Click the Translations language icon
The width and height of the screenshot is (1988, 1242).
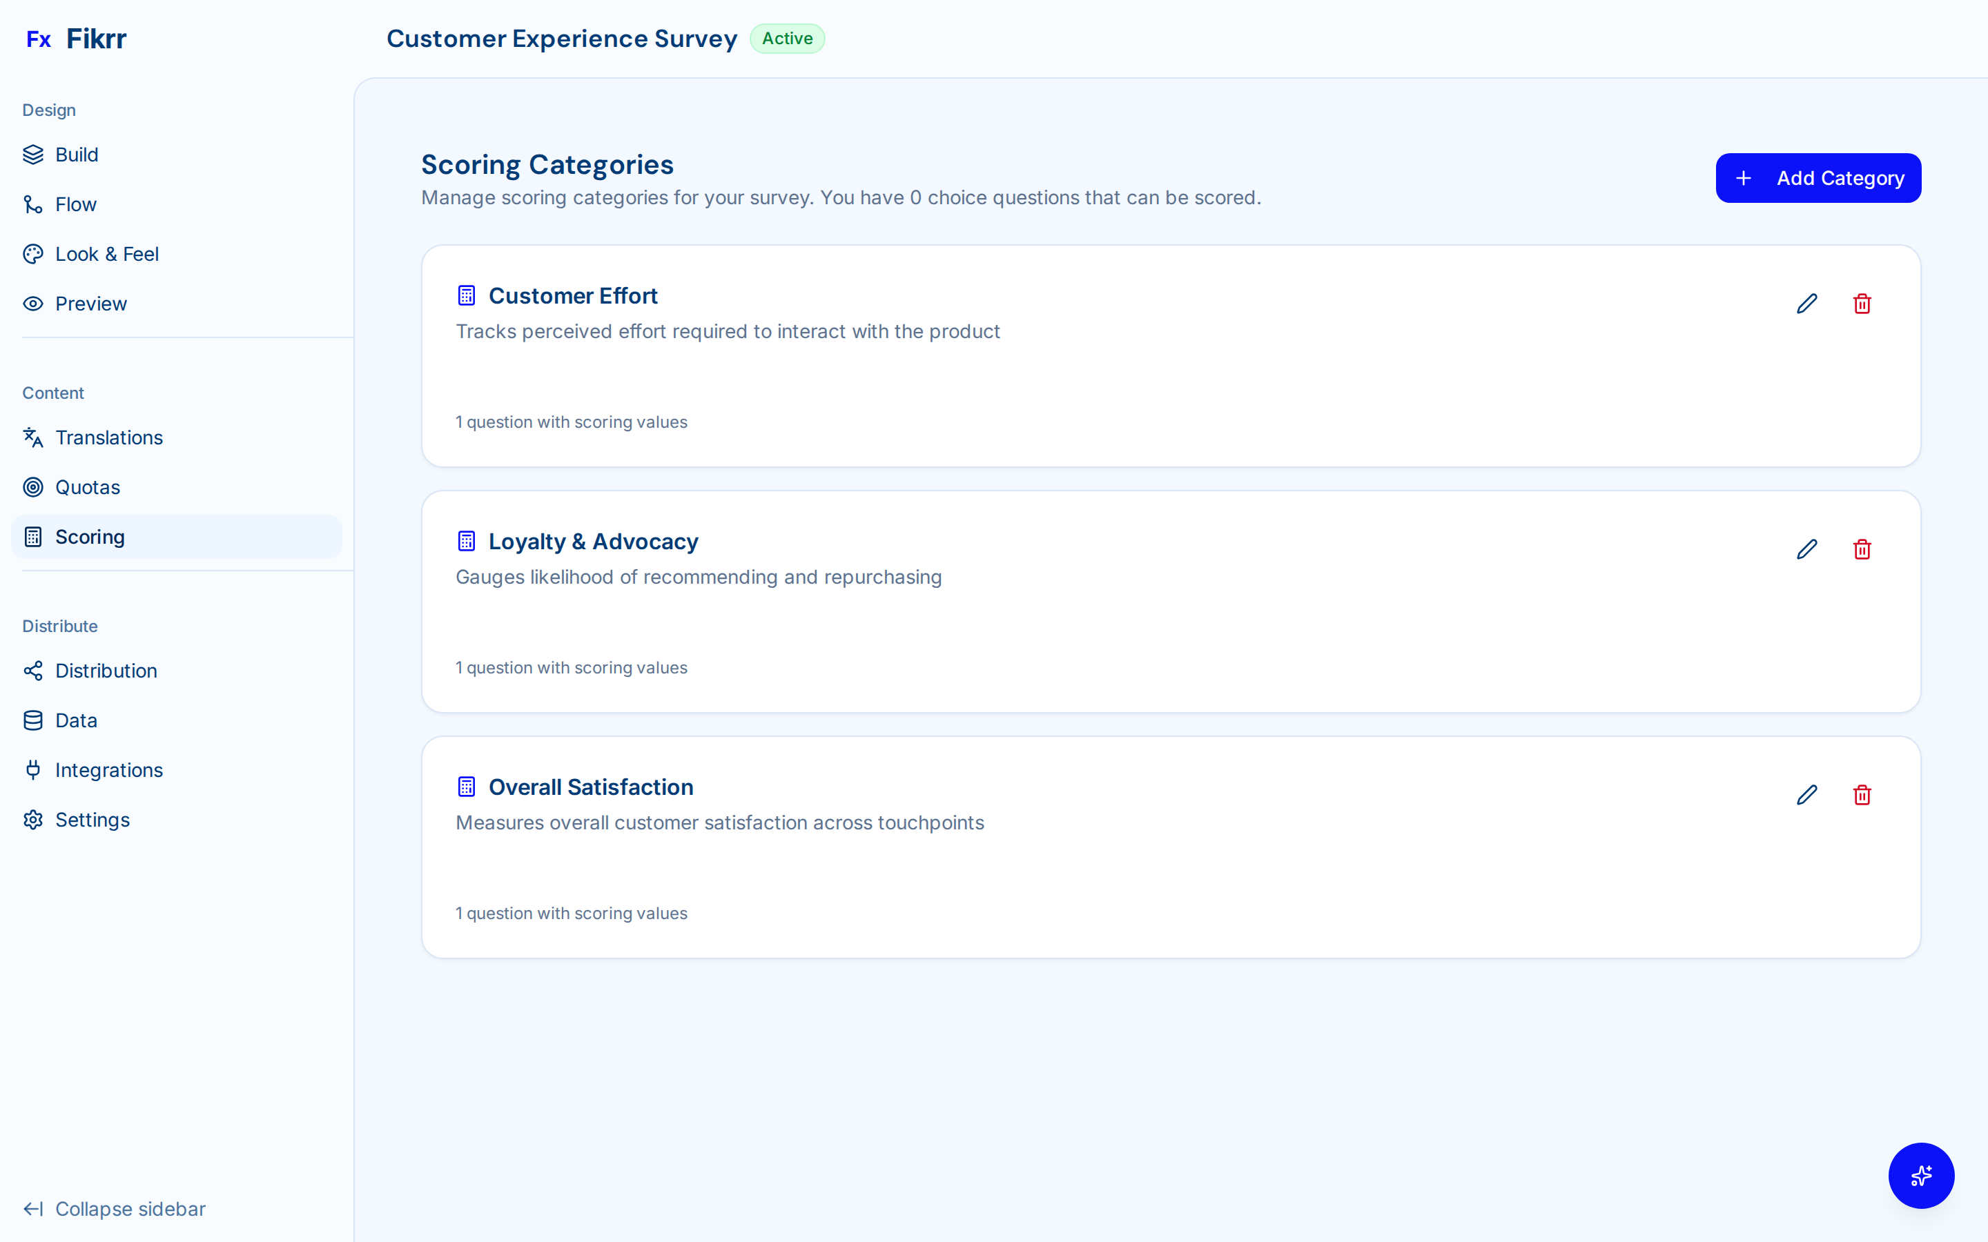[x=33, y=437]
